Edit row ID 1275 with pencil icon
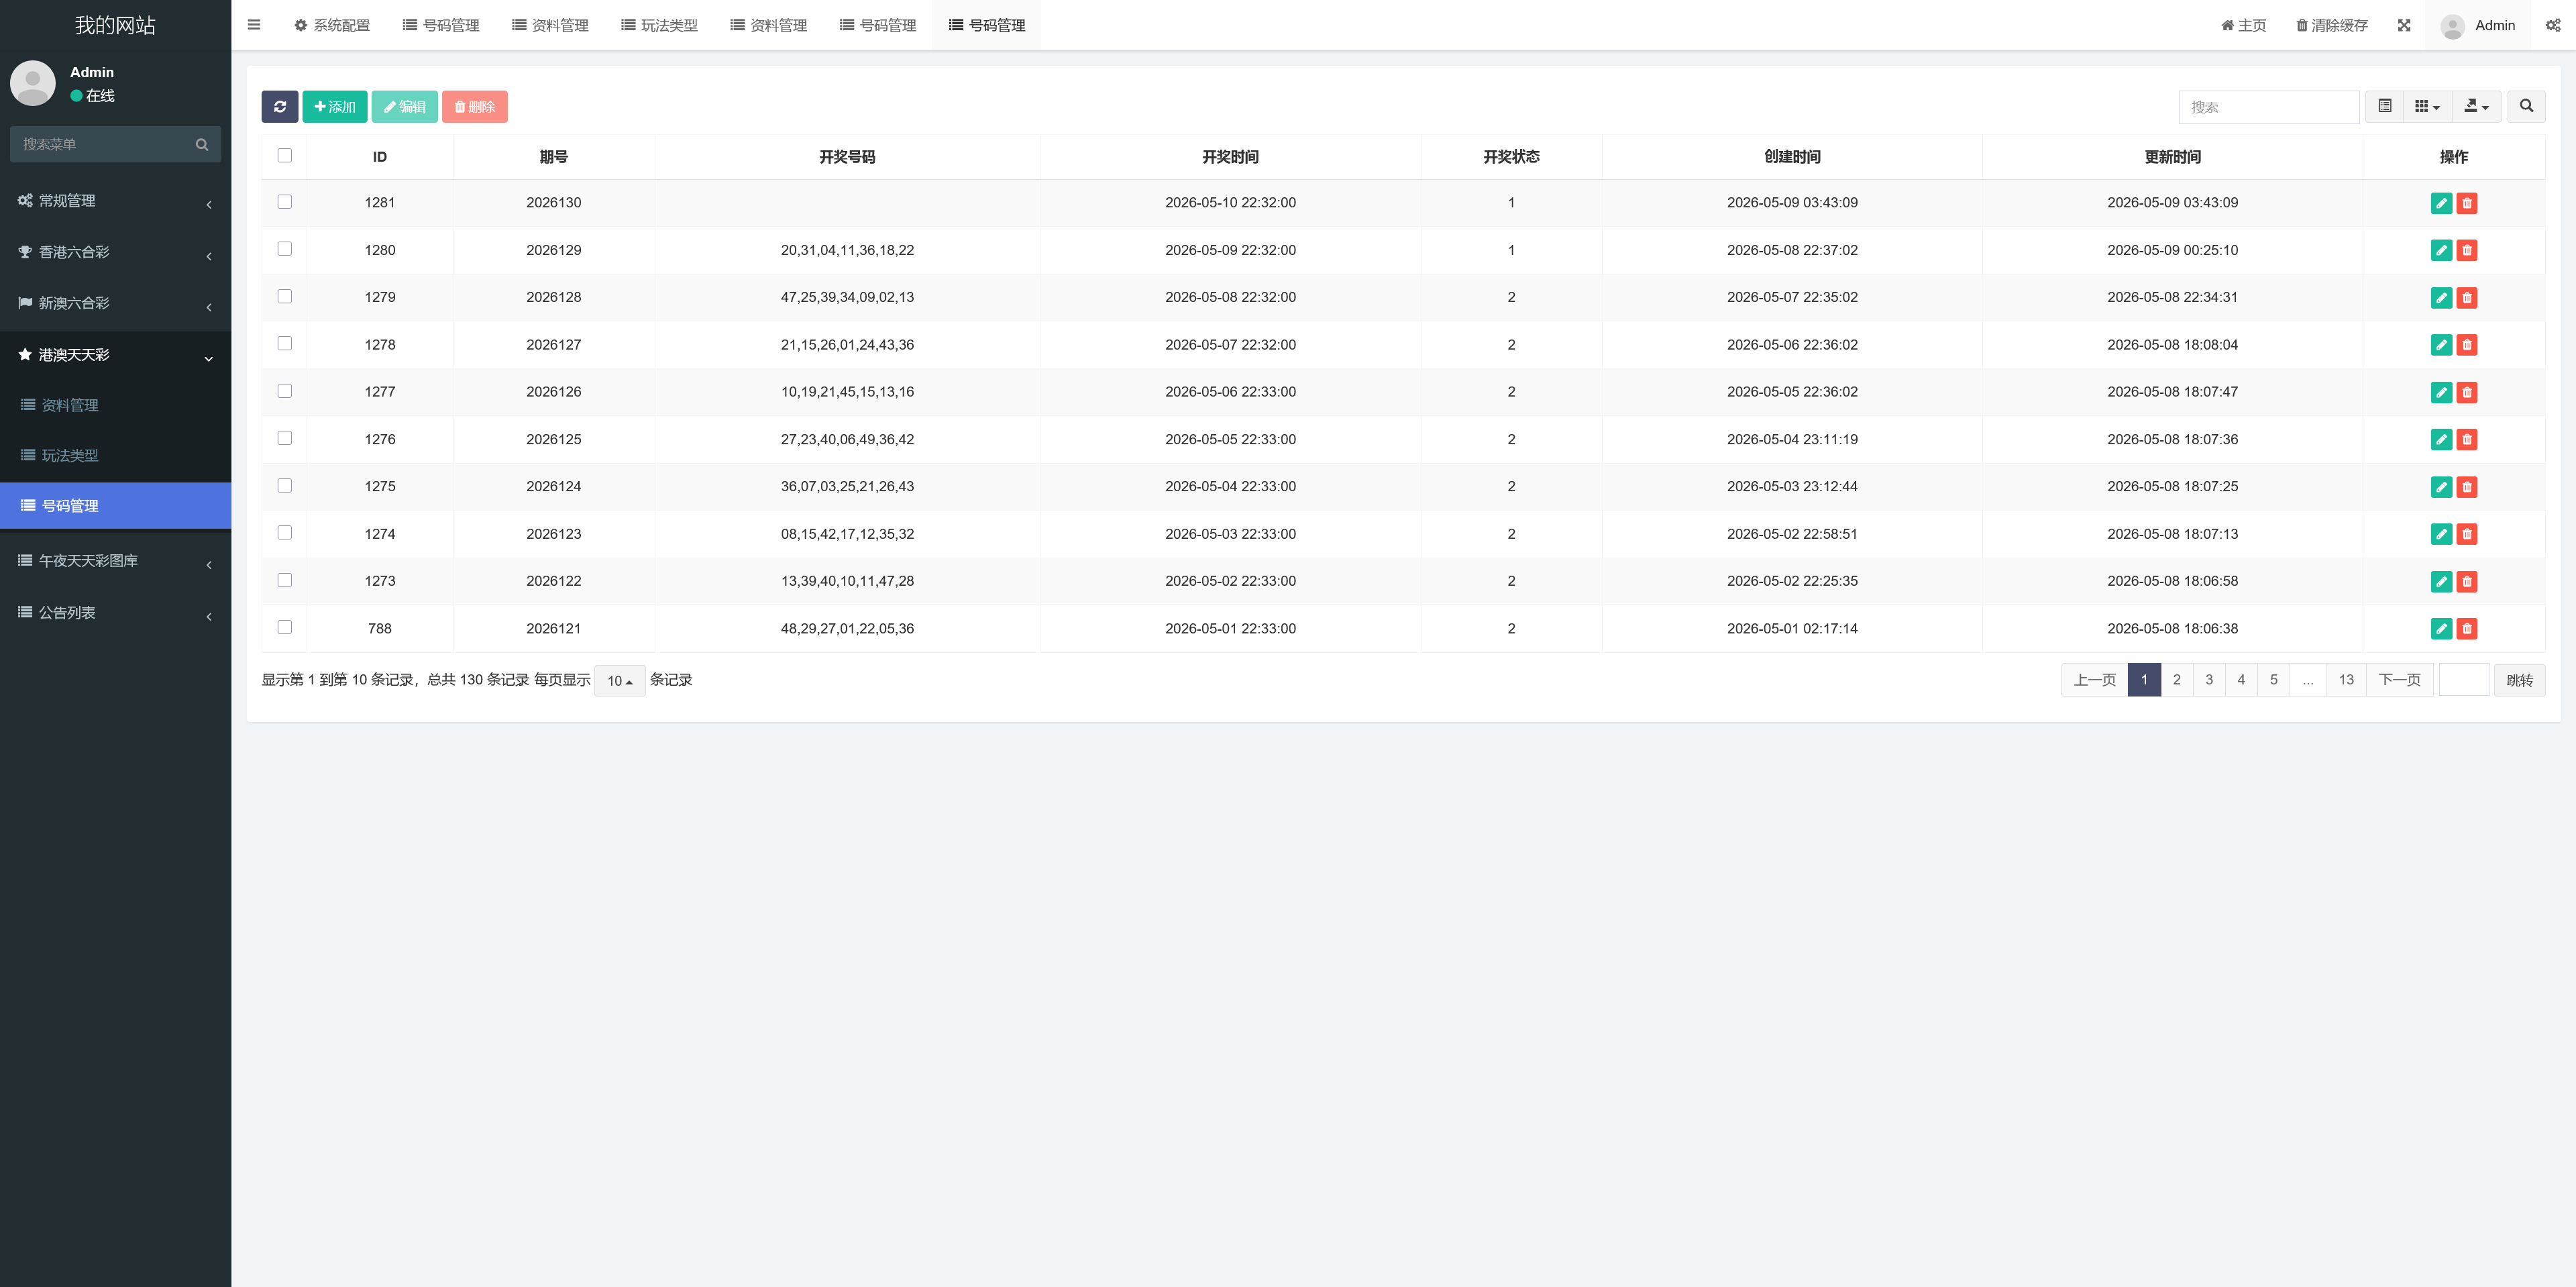 tap(2441, 487)
